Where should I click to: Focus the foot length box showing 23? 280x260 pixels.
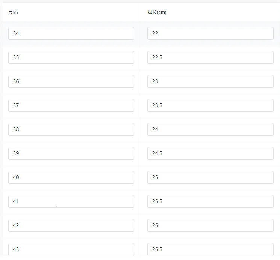[210, 81]
